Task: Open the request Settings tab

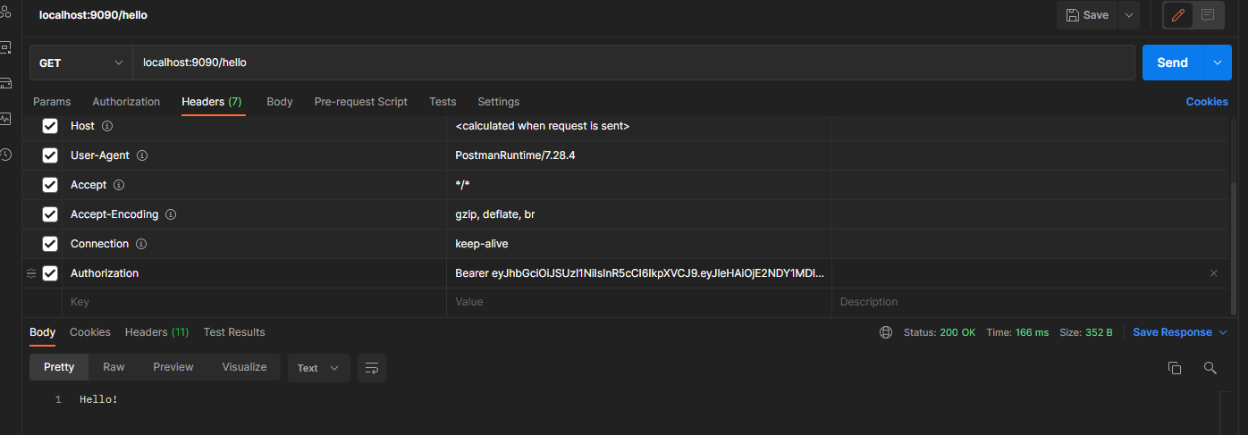Action: coord(499,102)
